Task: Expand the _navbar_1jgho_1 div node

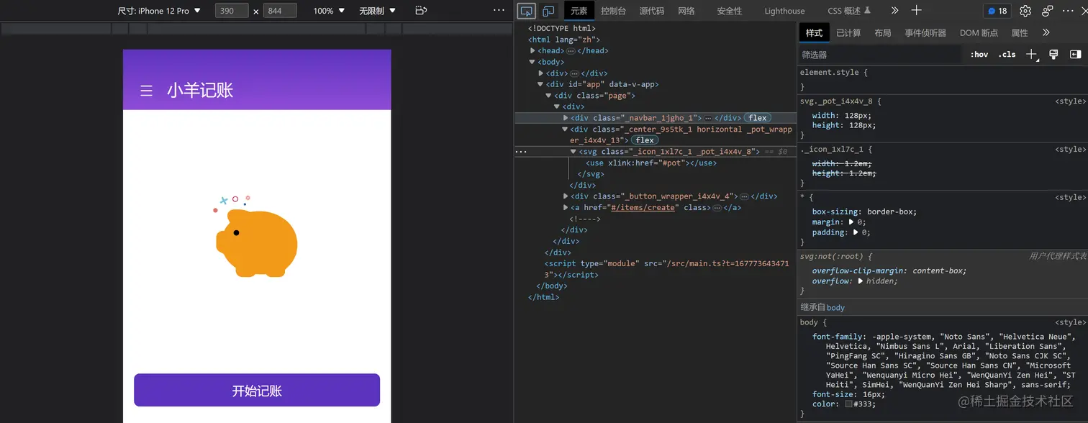Action: coord(566,118)
